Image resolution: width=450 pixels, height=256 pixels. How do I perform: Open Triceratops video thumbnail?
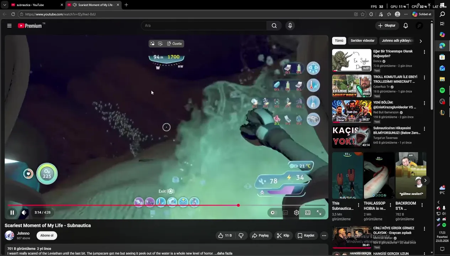pos(351,60)
